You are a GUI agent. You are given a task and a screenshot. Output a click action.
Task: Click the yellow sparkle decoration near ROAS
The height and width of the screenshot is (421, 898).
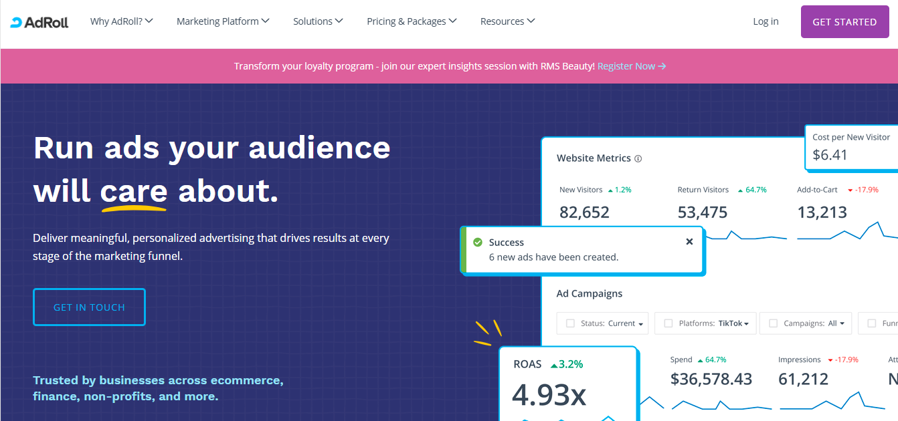(x=488, y=332)
